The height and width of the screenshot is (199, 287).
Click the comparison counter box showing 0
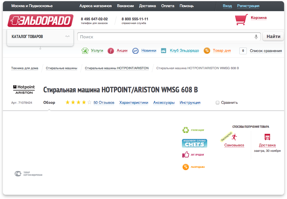243,51
